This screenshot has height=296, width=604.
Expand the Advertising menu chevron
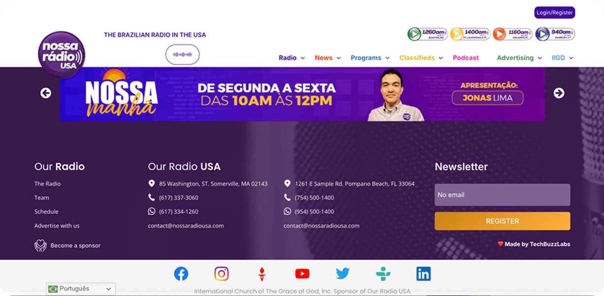(x=540, y=58)
